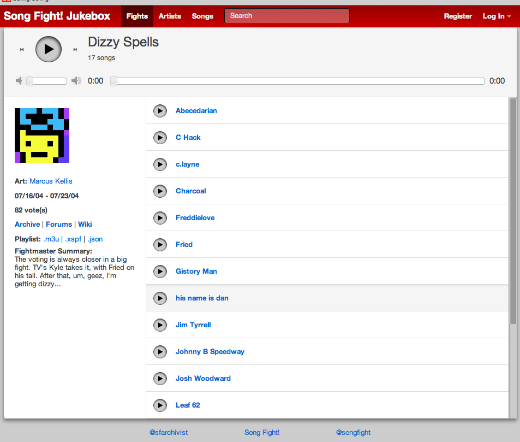The height and width of the screenshot is (442, 520).
Task: Download the .json playlist
Action: 95,239
